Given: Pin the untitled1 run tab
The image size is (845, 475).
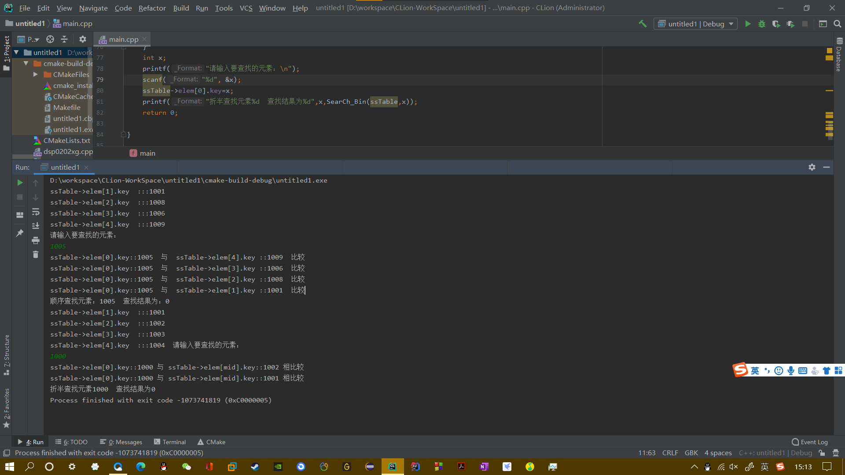Looking at the screenshot, I should (20, 233).
